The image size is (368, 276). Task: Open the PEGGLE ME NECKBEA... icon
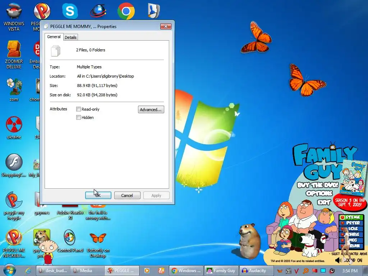click(14, 243)
